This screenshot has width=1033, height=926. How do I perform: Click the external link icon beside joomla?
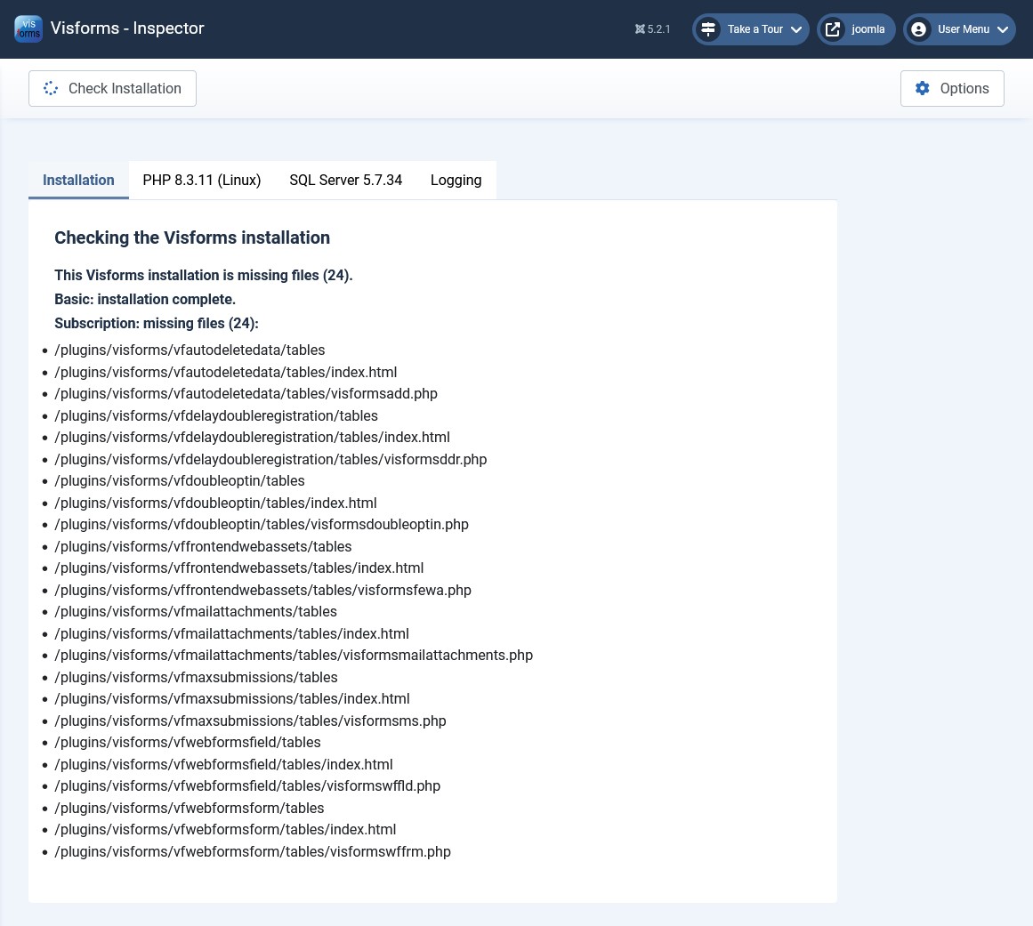tap(833, 29)
